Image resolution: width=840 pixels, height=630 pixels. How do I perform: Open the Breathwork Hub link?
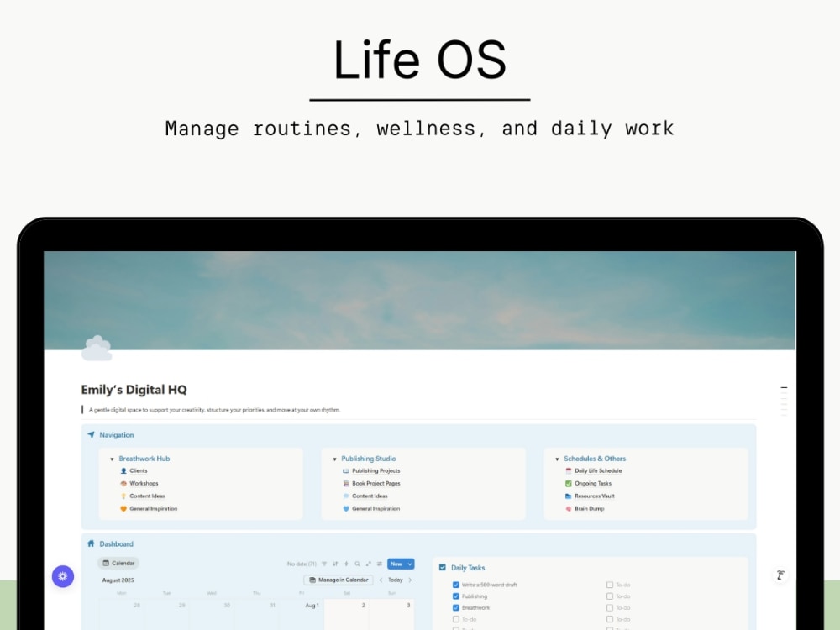[144, 459]
